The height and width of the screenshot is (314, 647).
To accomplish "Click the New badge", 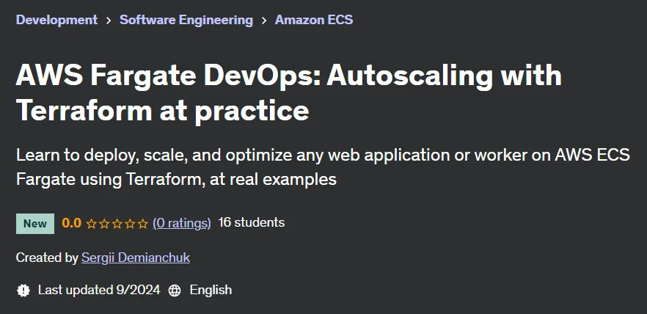I will point(35,224).
